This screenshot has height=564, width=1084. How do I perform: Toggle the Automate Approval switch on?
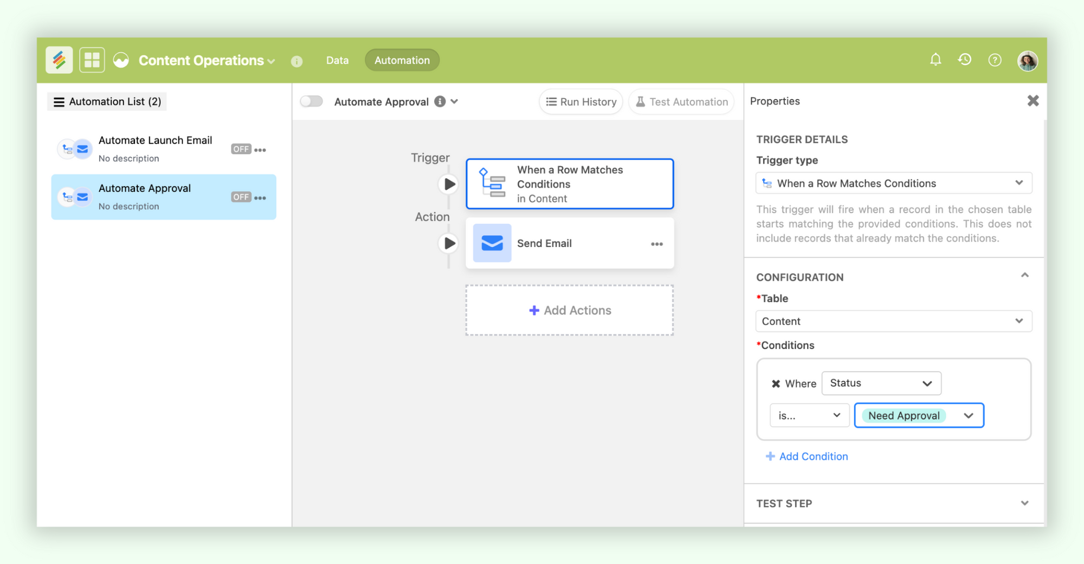click(x=312, y=102)
